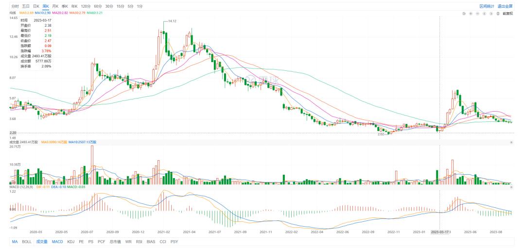
Task: Close the MACD indicator panel
Action: tap(511, 187)
